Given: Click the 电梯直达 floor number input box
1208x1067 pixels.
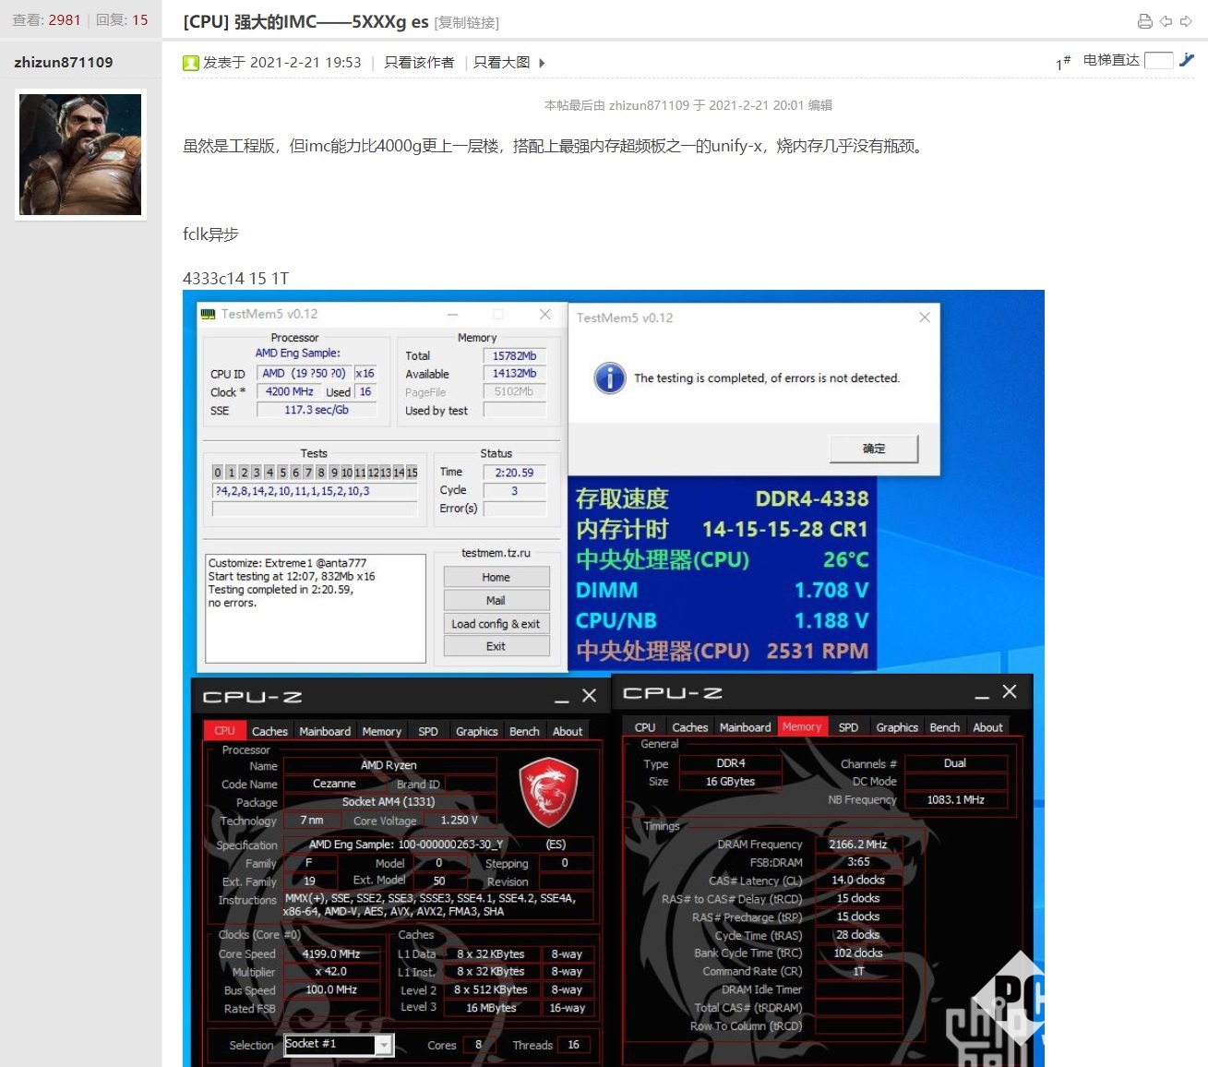Looking at the screenshot, I should 1158,60.
